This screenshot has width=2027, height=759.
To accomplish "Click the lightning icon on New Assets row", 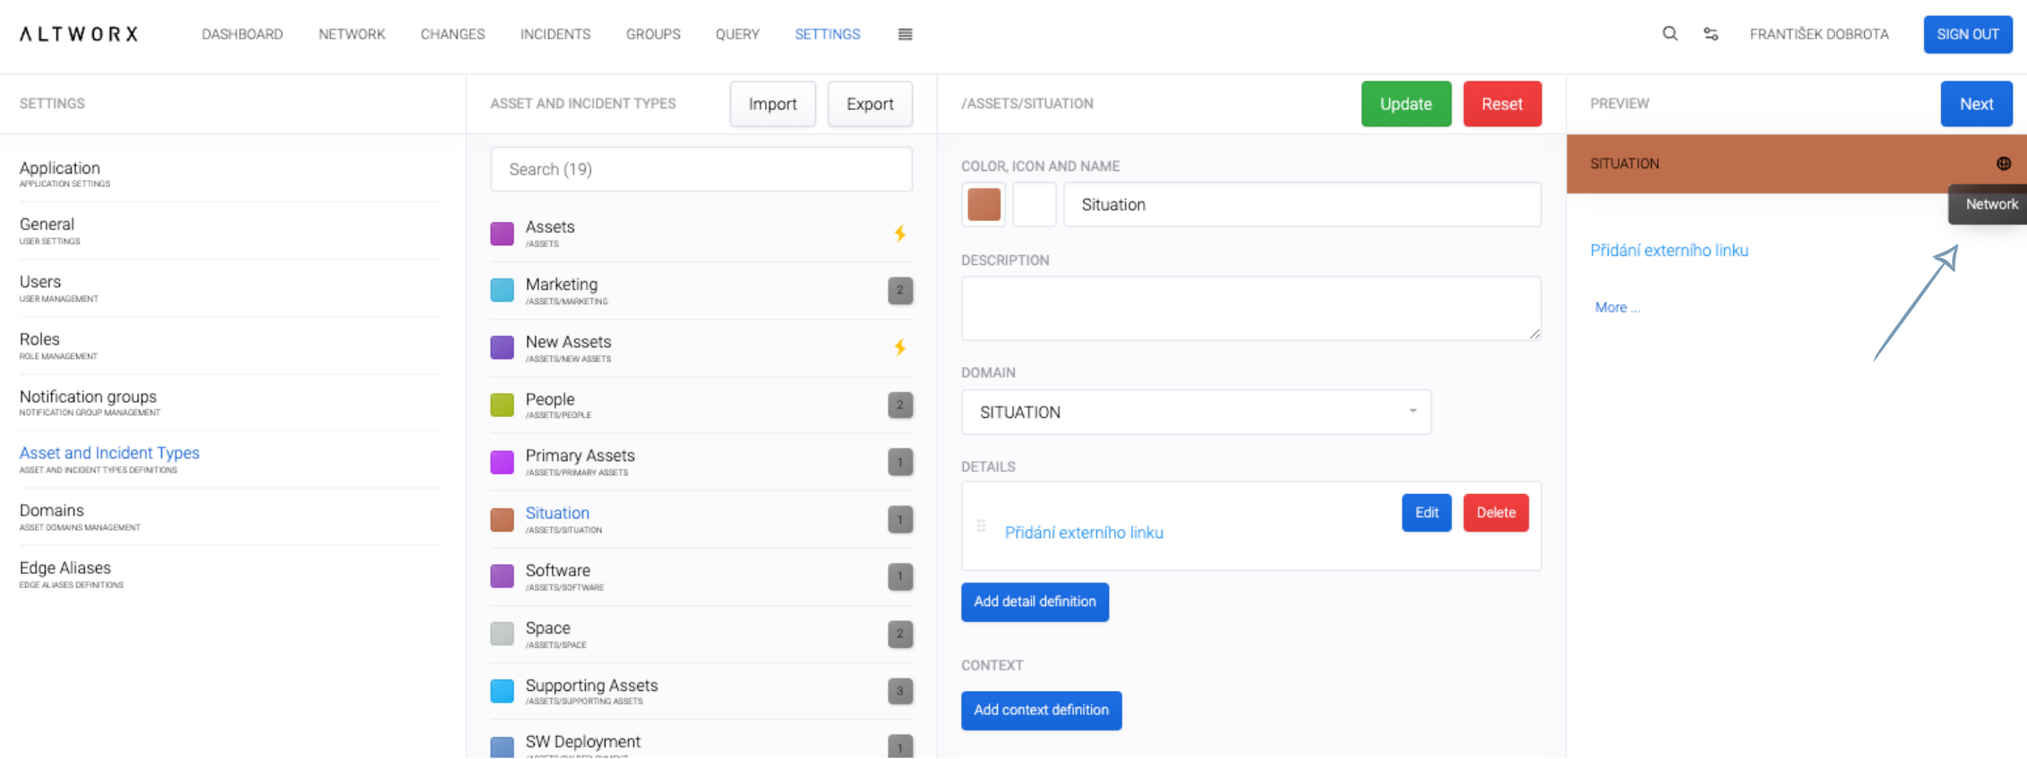I will click(900, 347).
